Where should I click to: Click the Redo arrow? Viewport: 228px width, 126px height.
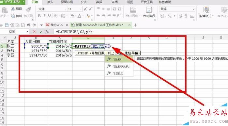(x=34, y=25)
